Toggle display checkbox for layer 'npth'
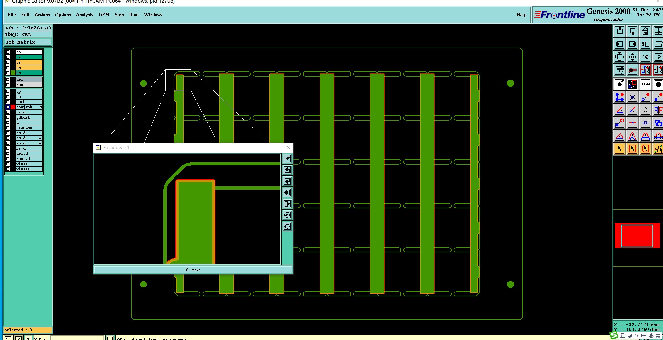Viewport: 663px width, 340px height. pyautogui.click(x=8, y=102)
